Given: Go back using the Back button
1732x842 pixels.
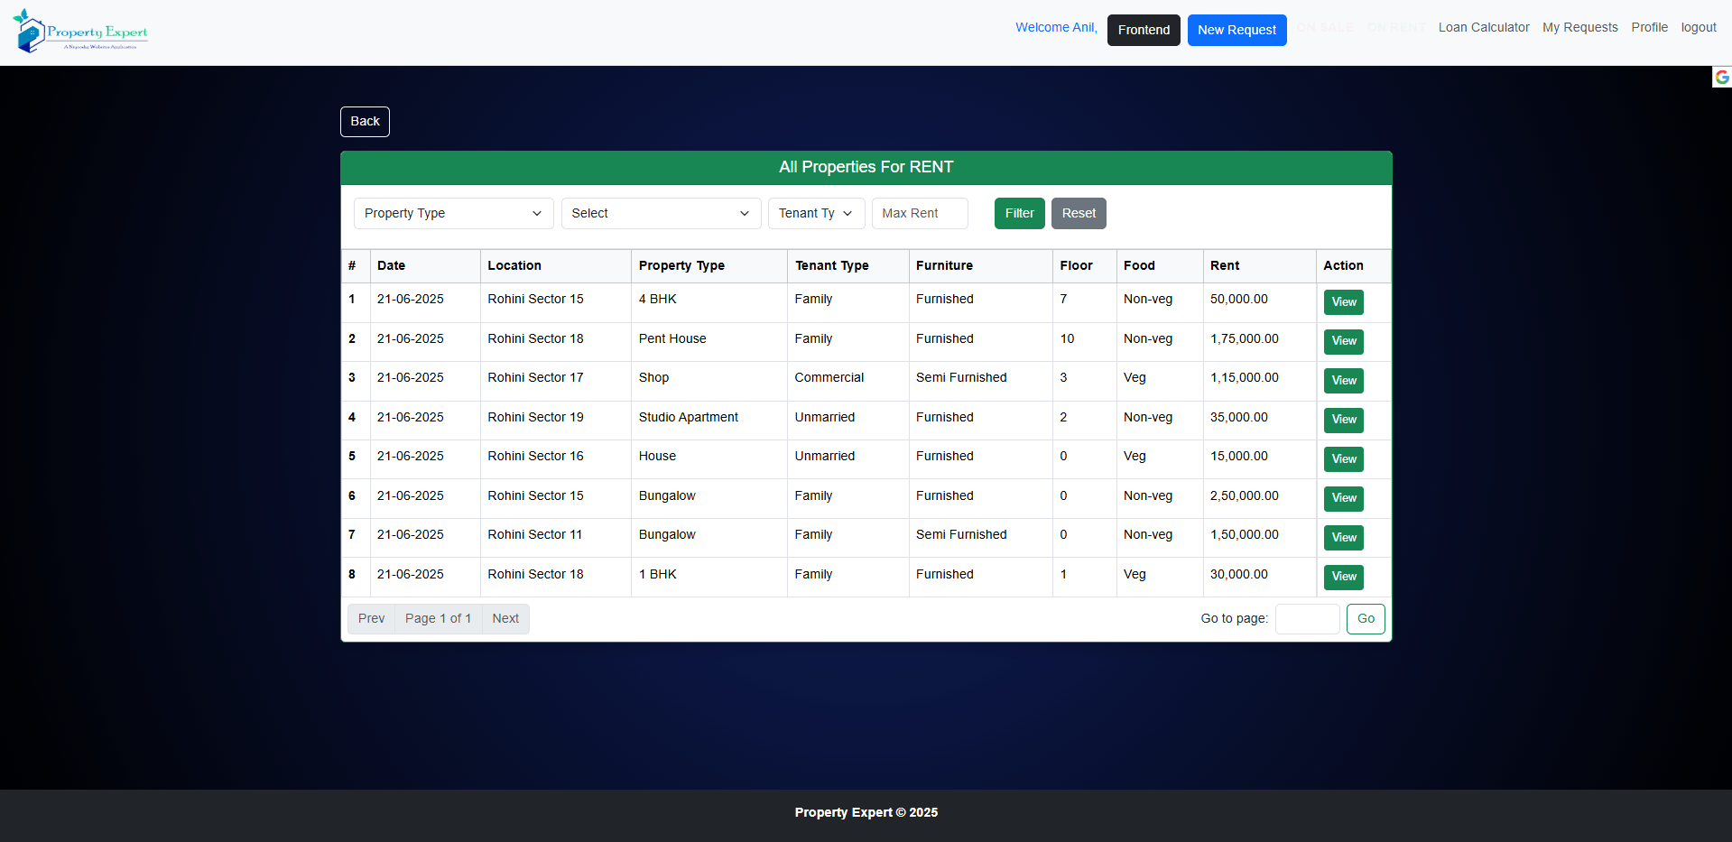Looking at the screenshot, I should pyautogui.click(x=365, y=122).
